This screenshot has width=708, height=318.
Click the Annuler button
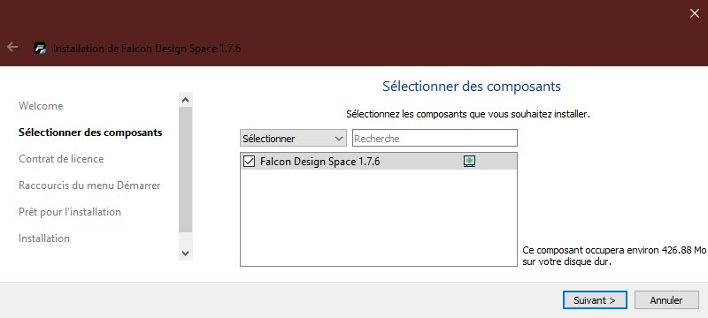point(666,300)
